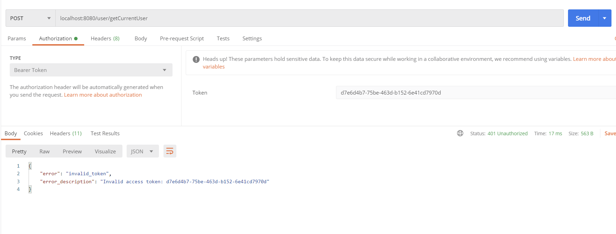Viewport: 616px width, 234px height.
Task: Open the response Cookies tab
Action: (x=33, y=133)
